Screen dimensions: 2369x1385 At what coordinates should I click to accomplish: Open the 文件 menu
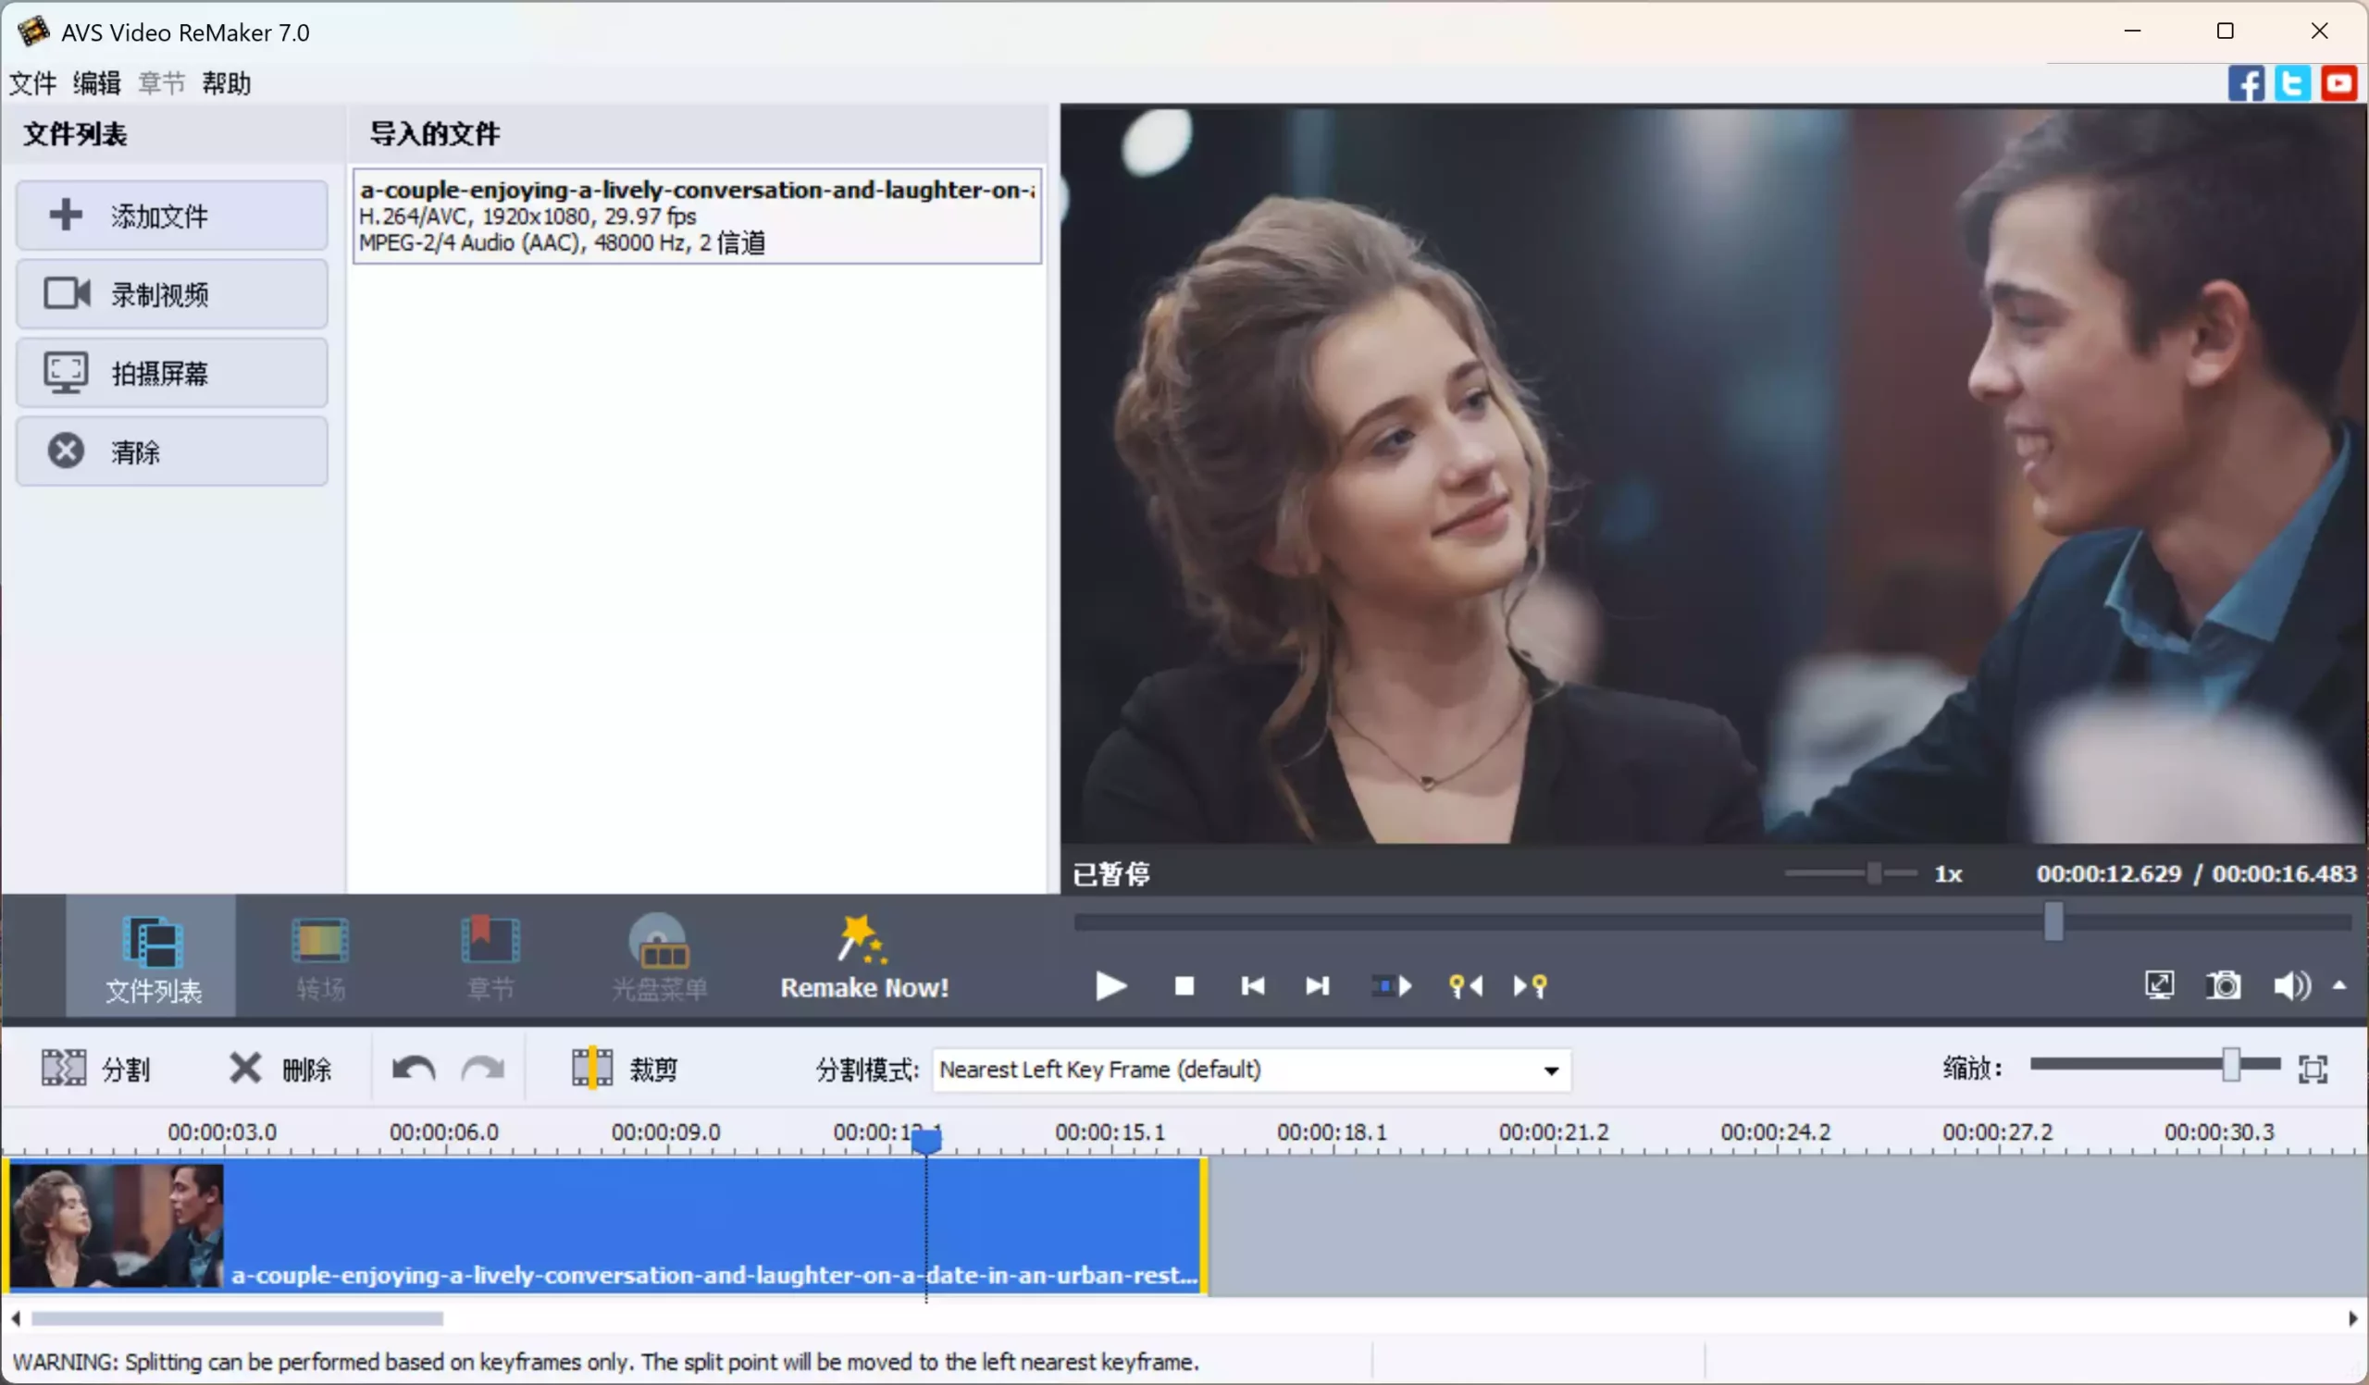pos(32,83)
